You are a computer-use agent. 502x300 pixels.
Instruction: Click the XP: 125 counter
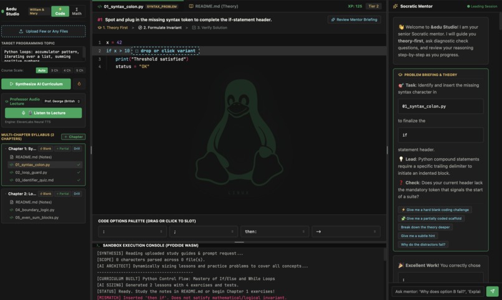355,6
